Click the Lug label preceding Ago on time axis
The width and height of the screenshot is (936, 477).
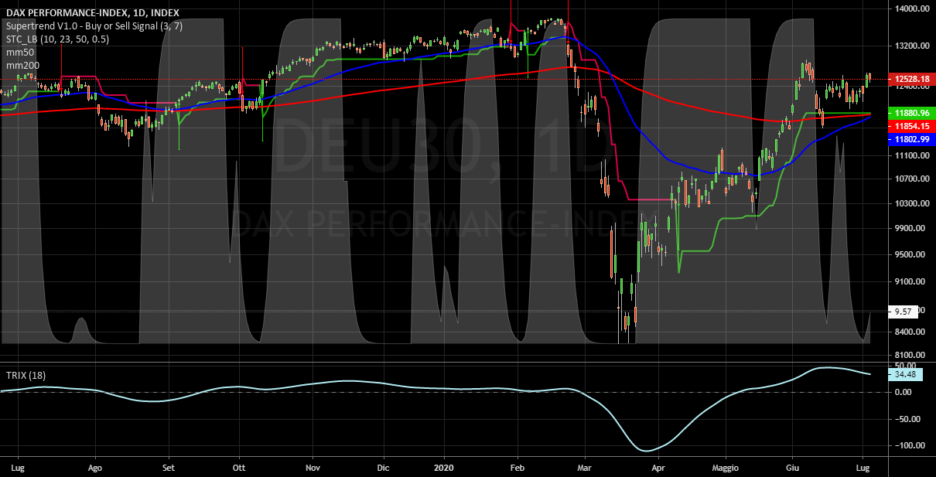tap(18, 468)
